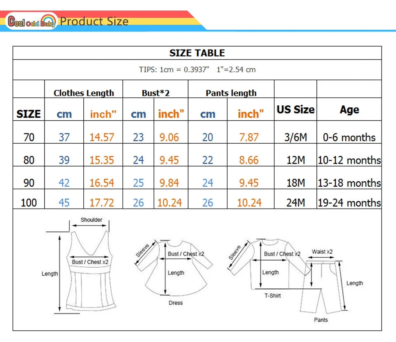Image resolution: width=396 pixels, height=342 pixels.
Task: Select the size 80 row
Action: pyautogui.click(x=198, y=160)
